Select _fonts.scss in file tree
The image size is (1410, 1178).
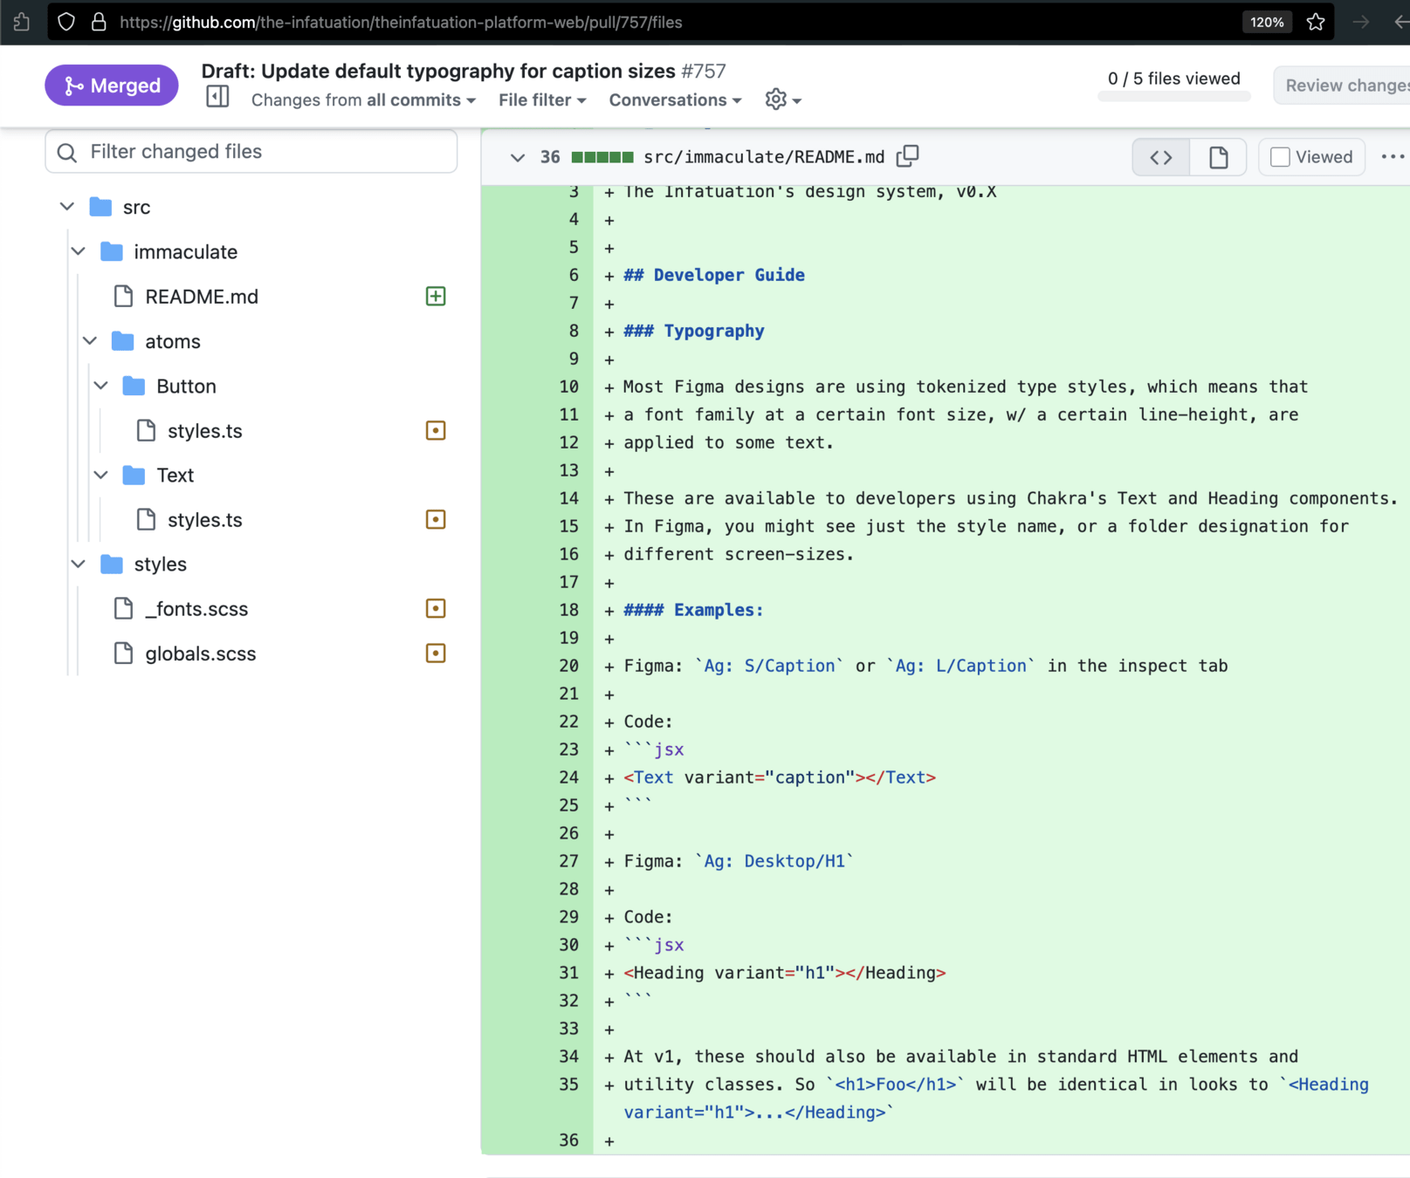click(196, 609)
